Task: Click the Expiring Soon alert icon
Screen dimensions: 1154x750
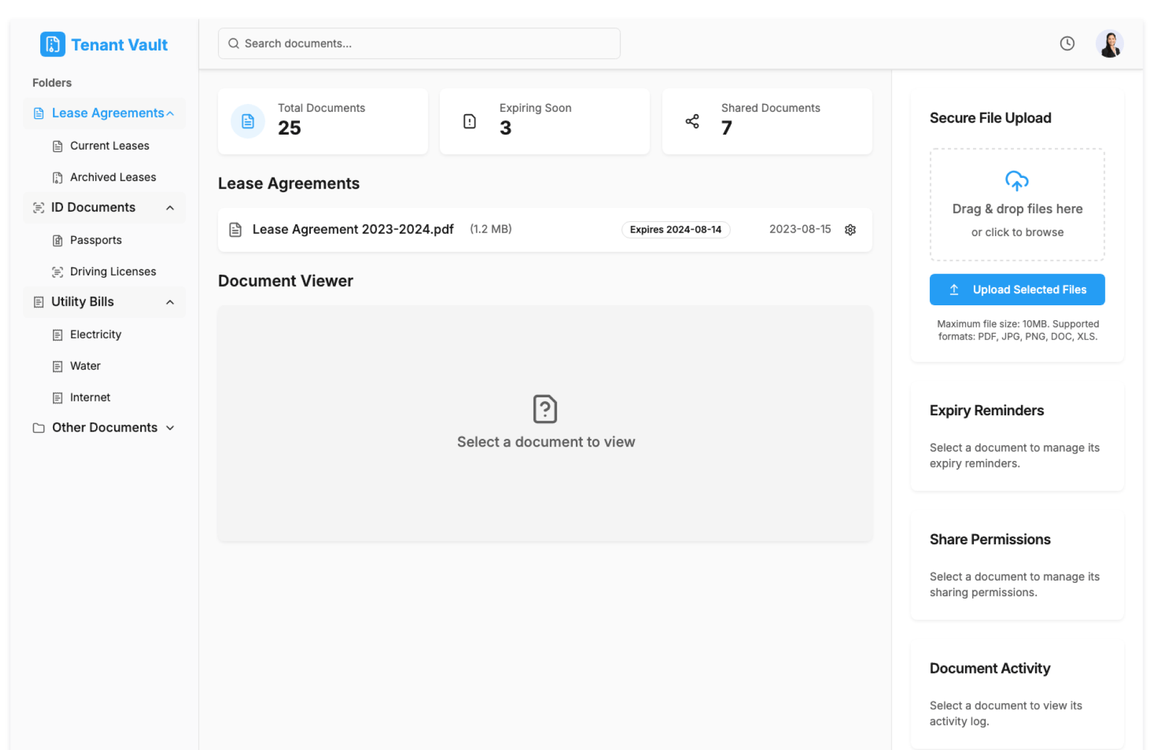Action: [x=469, y=121]
